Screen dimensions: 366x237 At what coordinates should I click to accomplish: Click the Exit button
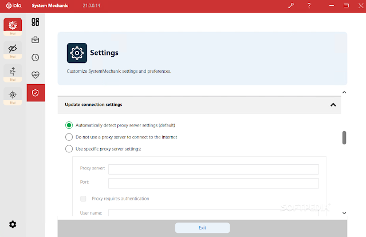point(202,228)
